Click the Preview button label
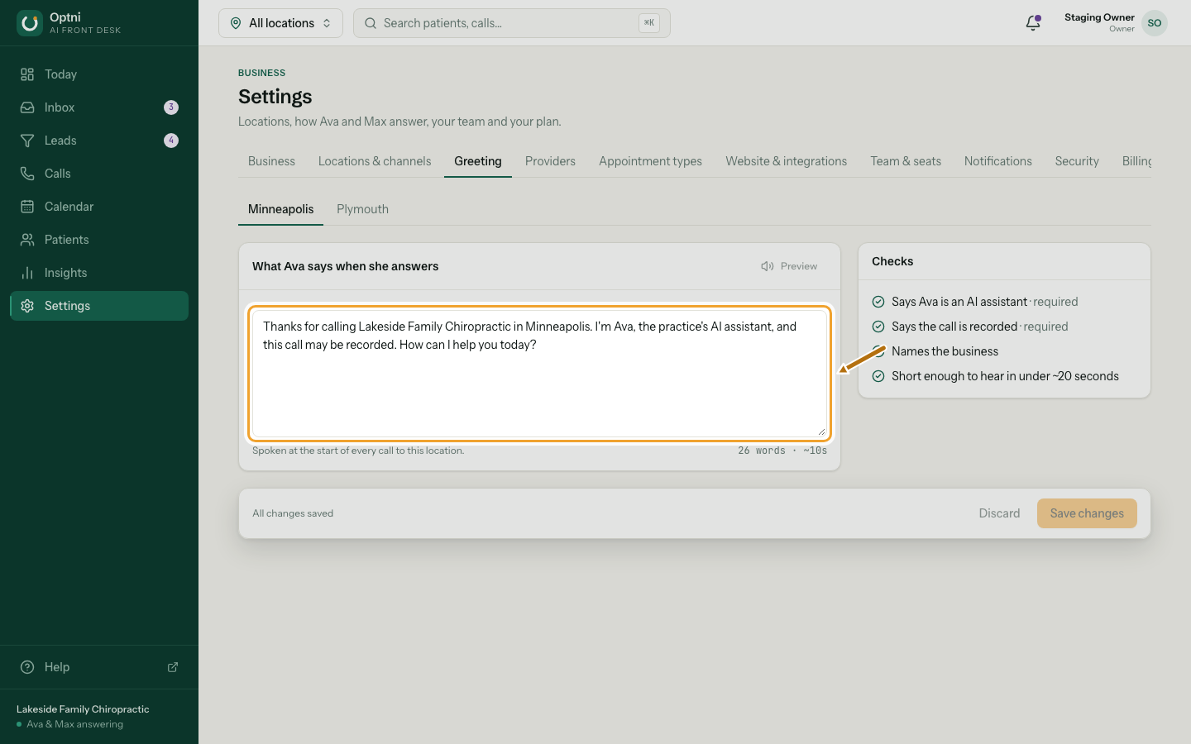This screenshot has width=1191, height=744. (x=799, y=266)
